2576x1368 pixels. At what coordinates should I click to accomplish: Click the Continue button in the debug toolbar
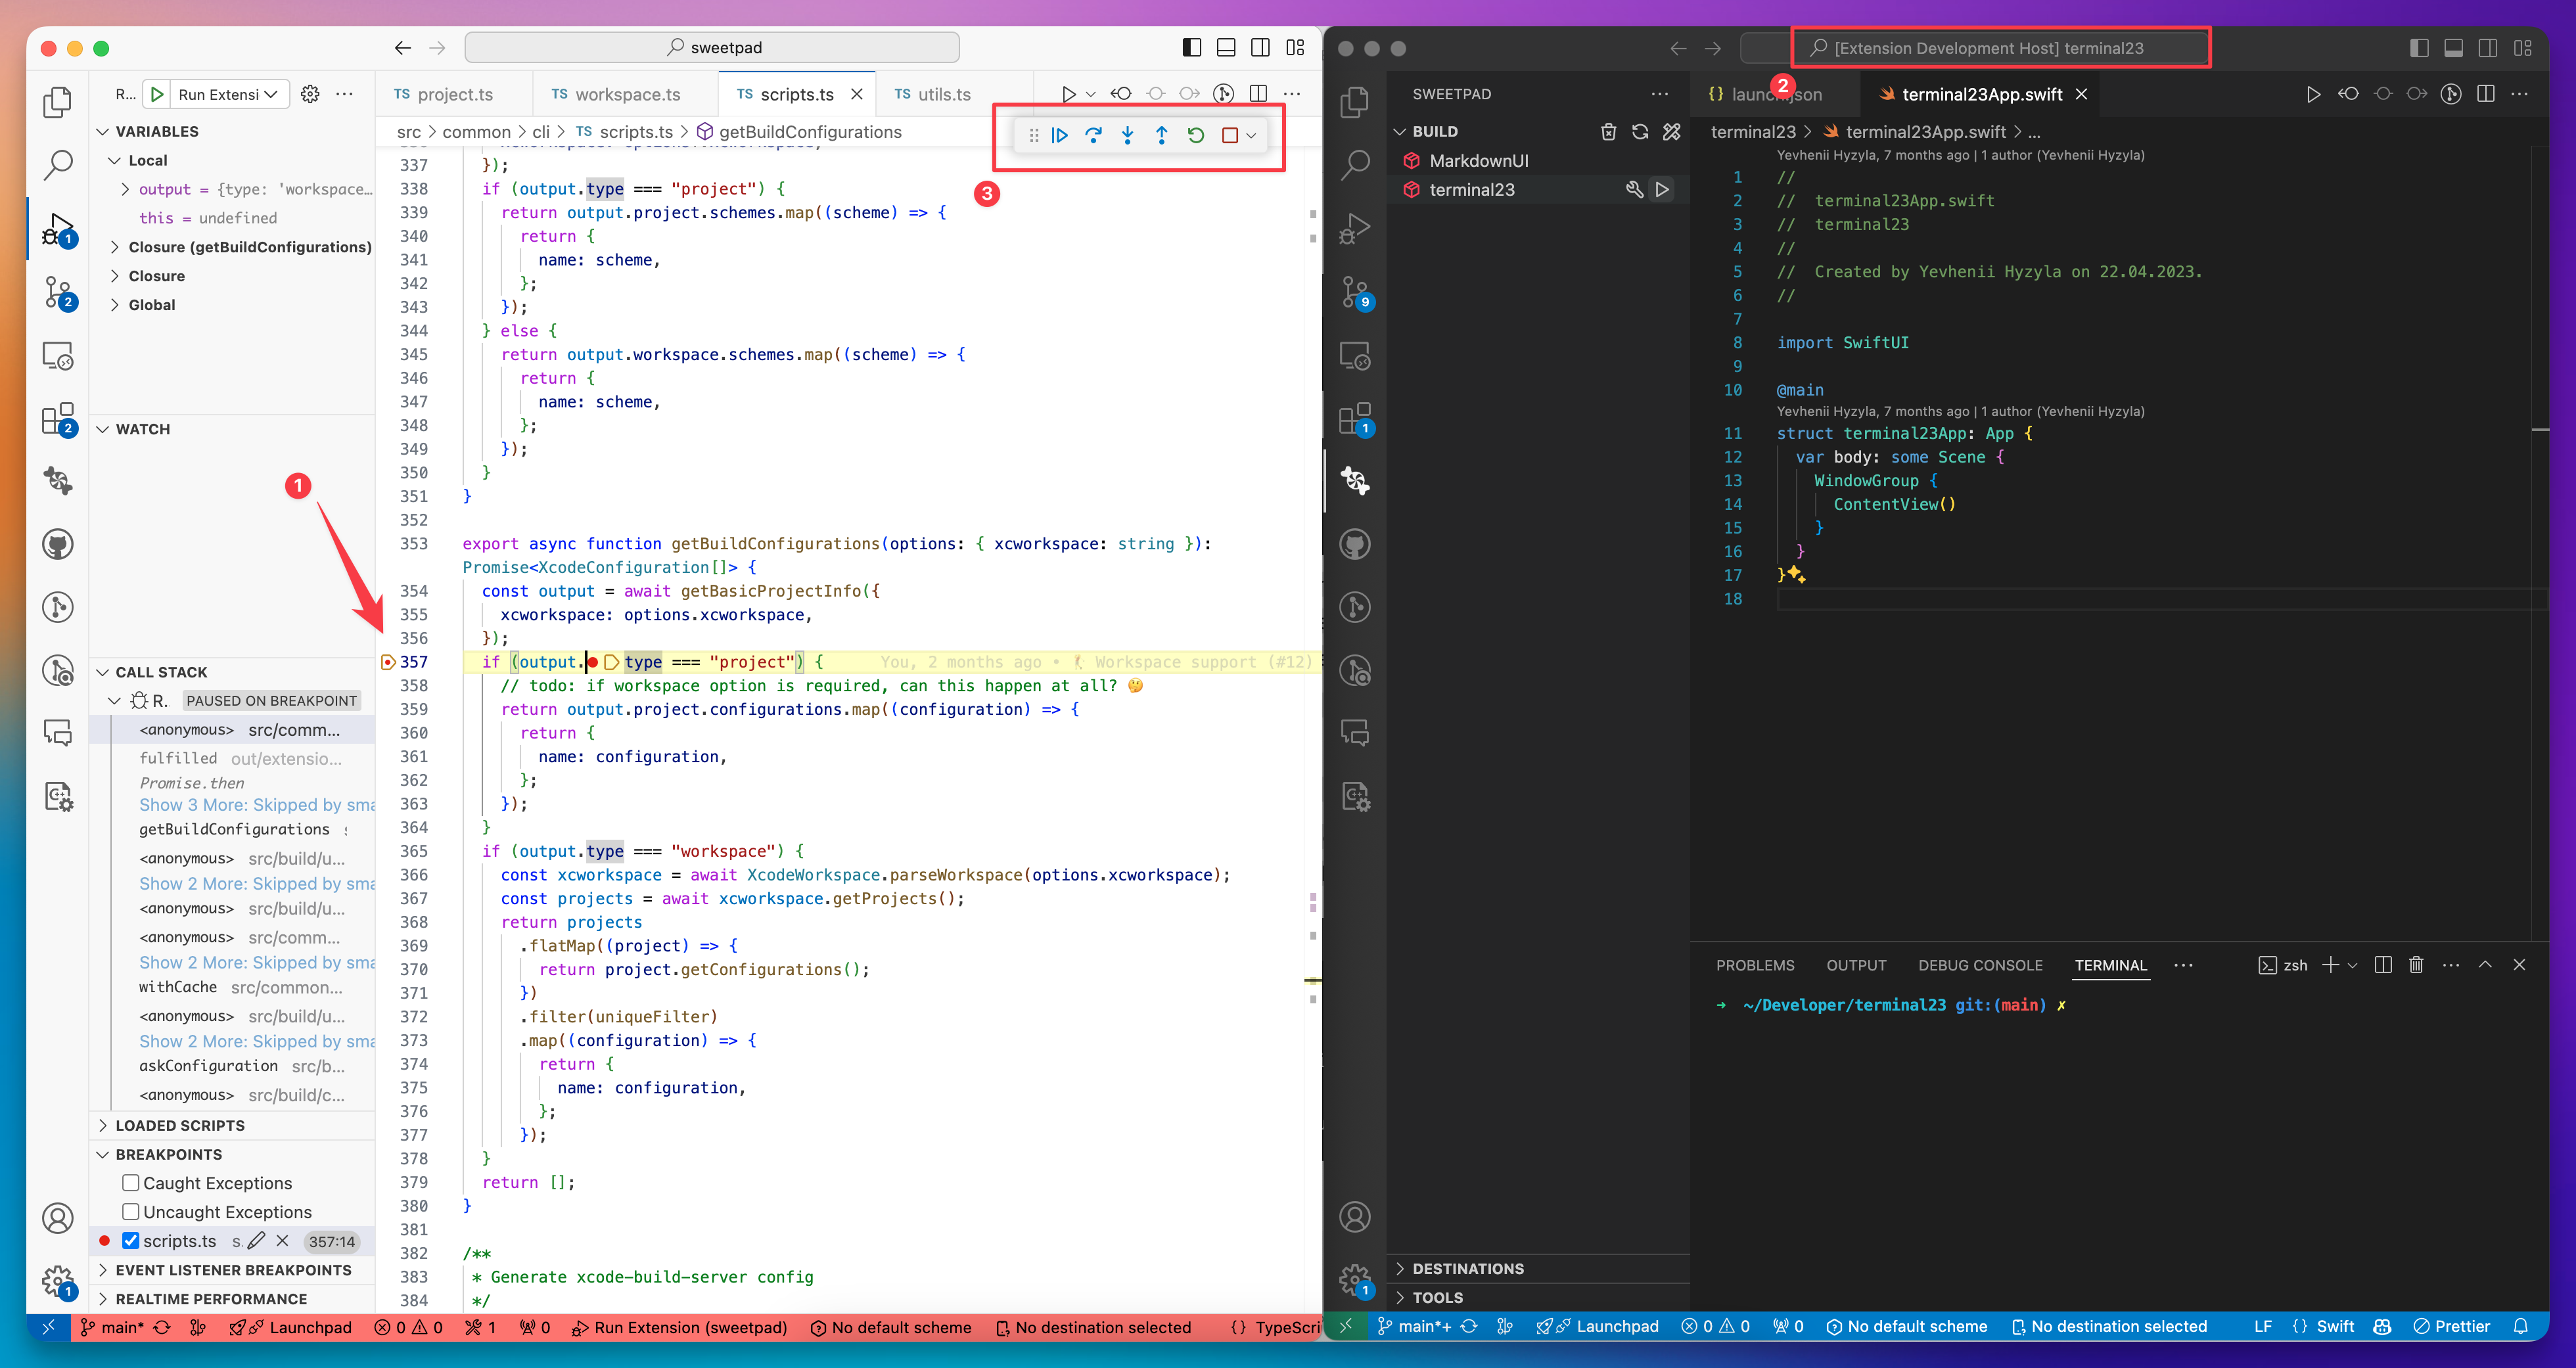click(1060, 135)
